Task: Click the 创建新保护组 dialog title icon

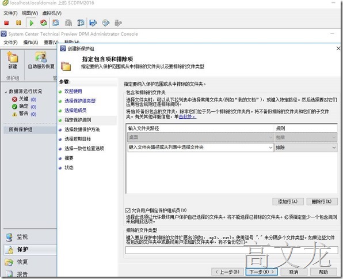Action: (63, 48)
